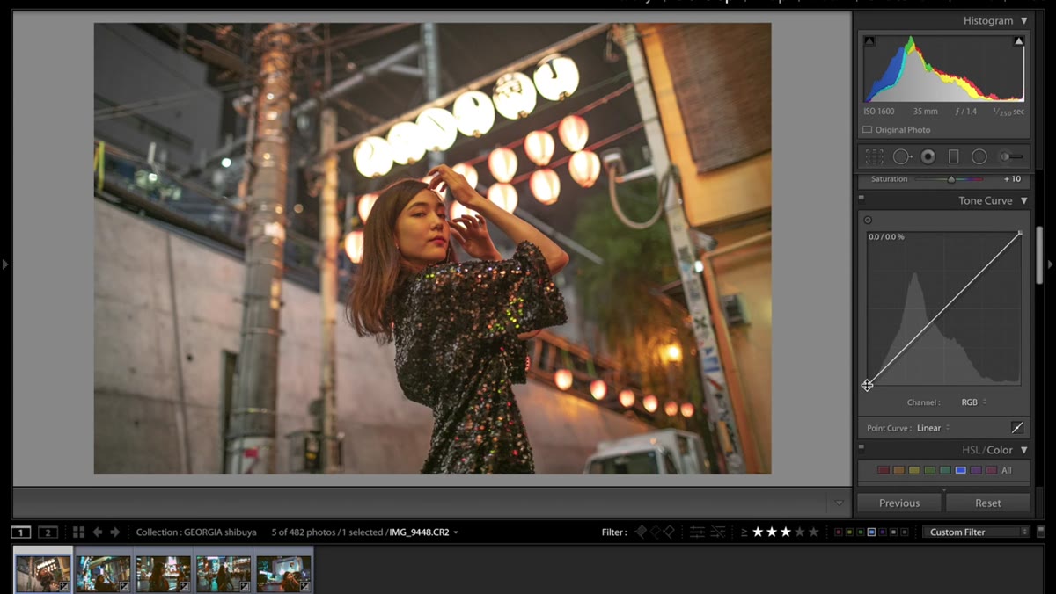Filter by first flag status icon
This screenshot has height=594, width=1056.
[x=641, y=532]
